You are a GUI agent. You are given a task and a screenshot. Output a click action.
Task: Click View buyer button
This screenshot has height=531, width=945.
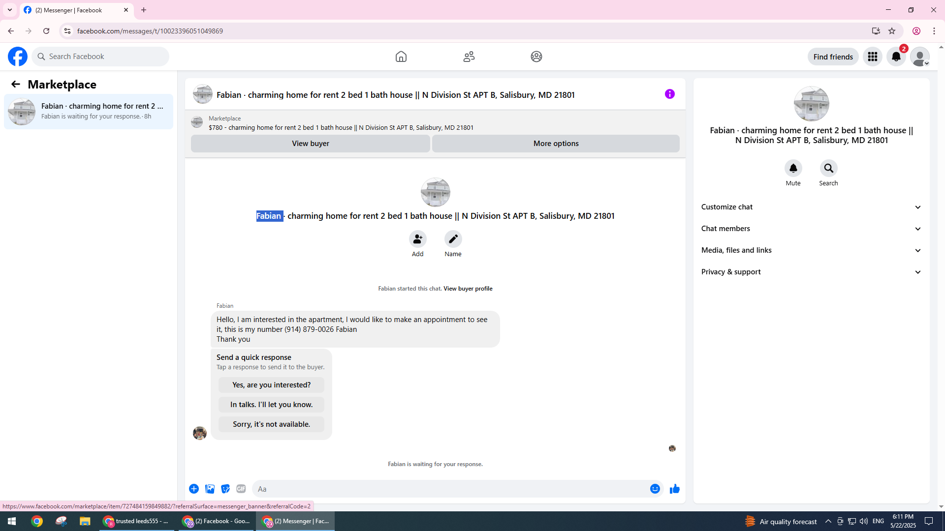(x=311, y=144)
